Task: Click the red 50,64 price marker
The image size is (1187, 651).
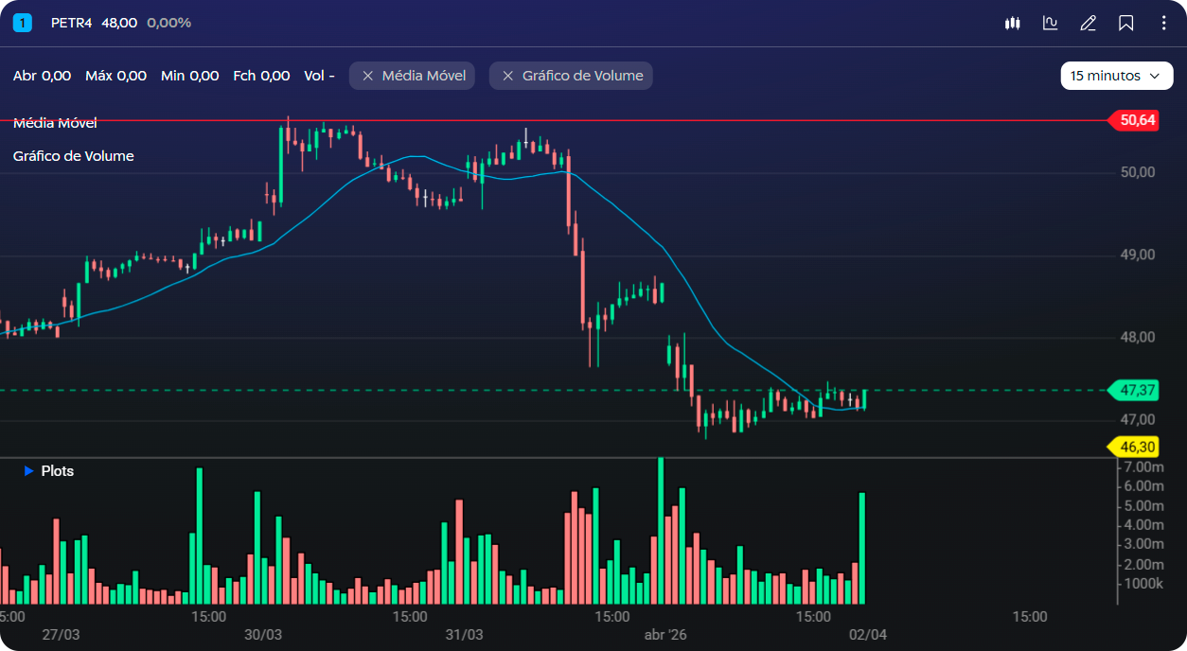Action: [1136, 120]
